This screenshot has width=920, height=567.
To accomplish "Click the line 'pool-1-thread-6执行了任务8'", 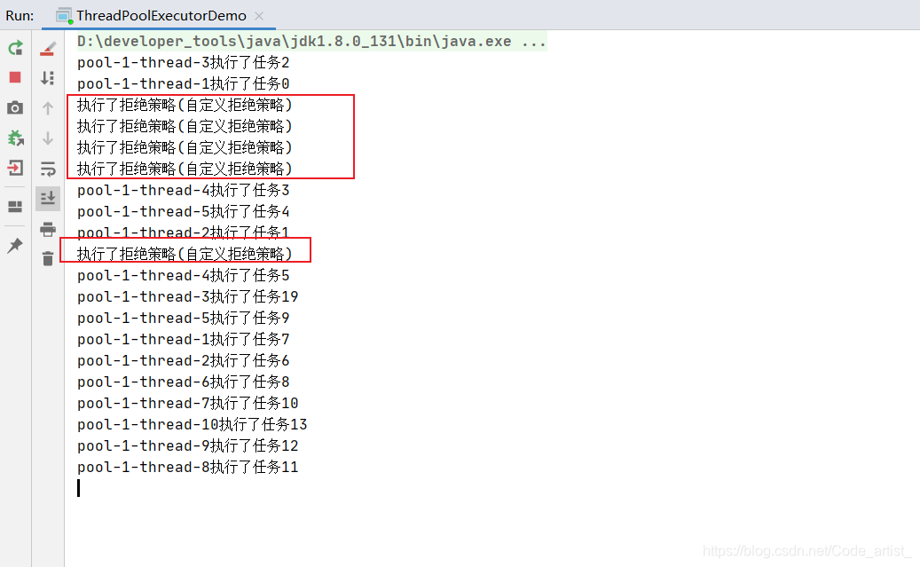I will point(183,382).
